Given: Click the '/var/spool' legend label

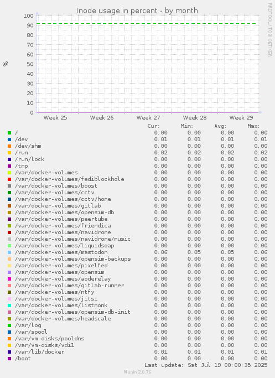Looking at the screenshot, I should point(31,332).
